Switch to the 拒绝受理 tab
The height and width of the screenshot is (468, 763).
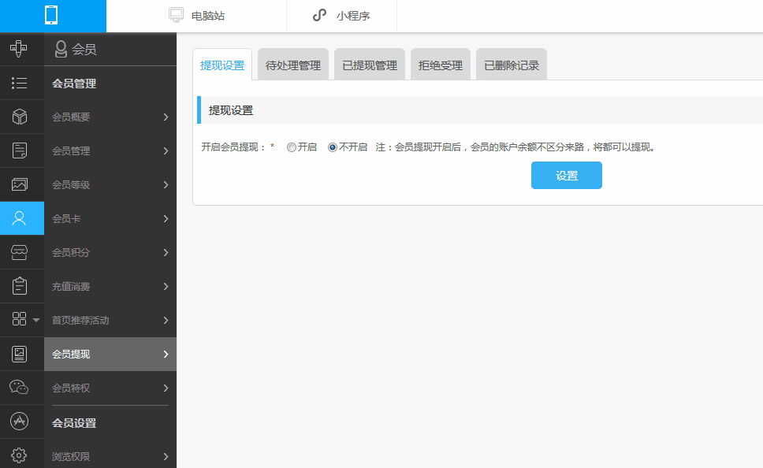pos(441,65)
